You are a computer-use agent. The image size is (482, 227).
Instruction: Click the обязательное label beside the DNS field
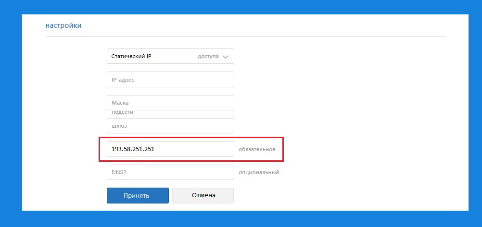tap(257, 149)
